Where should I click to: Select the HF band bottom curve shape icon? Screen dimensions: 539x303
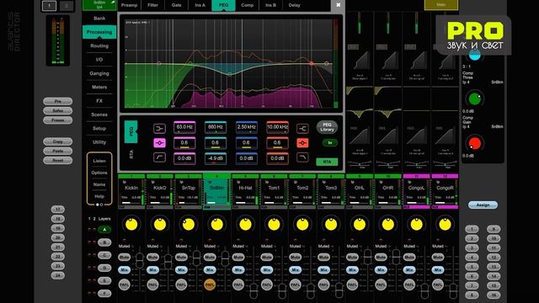click(x=302, y=157)
